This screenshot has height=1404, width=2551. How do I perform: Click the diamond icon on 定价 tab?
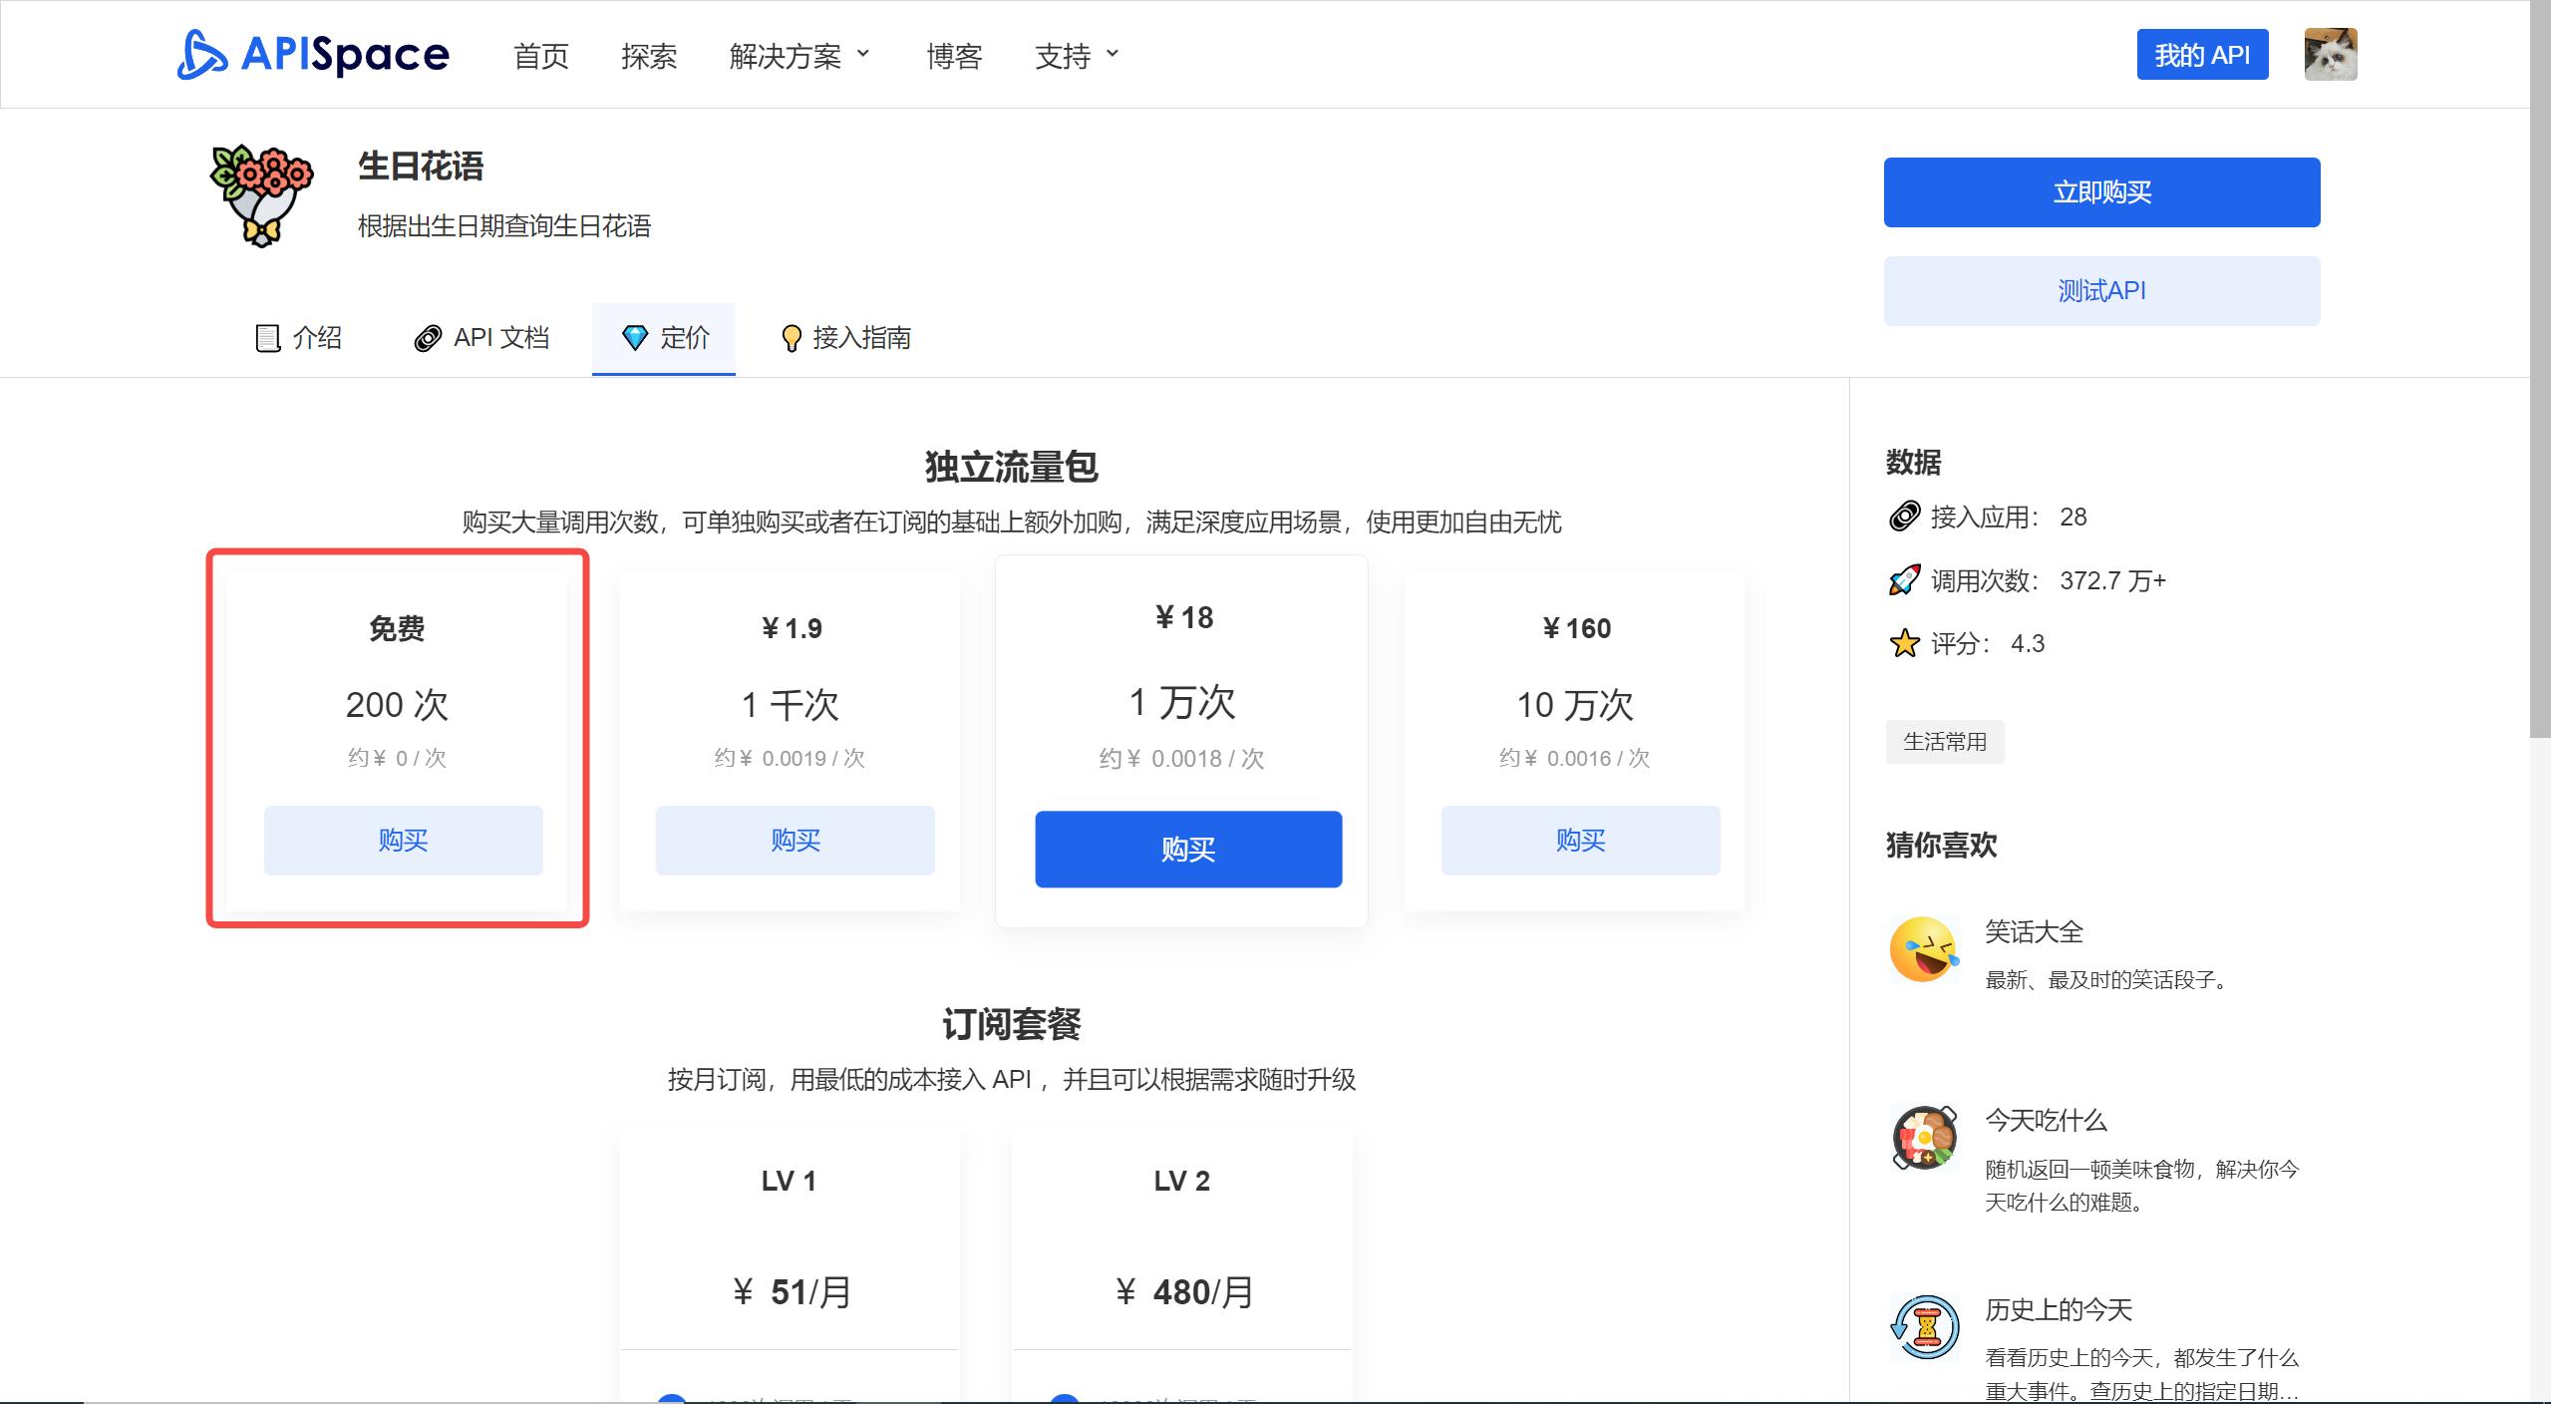pos(637,338)
